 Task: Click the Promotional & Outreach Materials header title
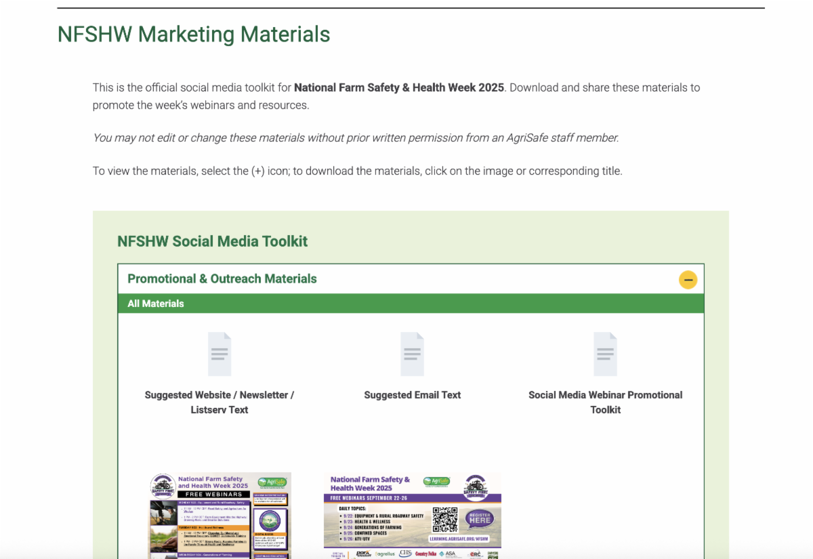222,278
